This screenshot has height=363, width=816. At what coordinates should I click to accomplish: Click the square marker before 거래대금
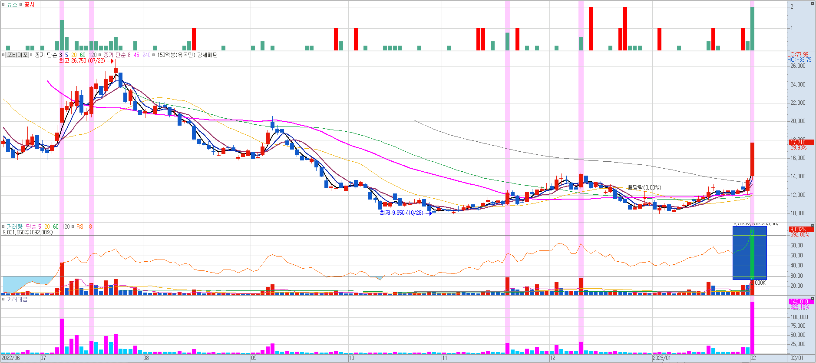tap(3, 300)
